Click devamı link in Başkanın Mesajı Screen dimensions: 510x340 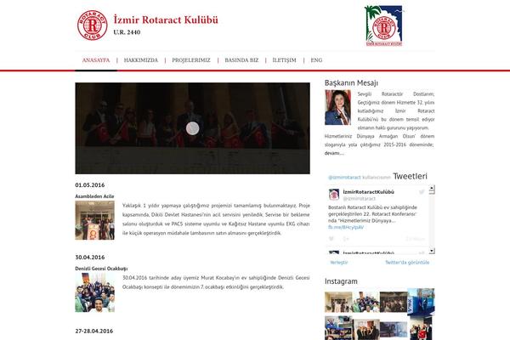click(x=334, y=153)
